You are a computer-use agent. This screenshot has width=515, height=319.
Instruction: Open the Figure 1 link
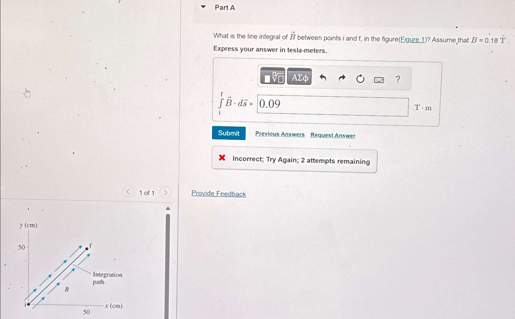tap(412, 39)
